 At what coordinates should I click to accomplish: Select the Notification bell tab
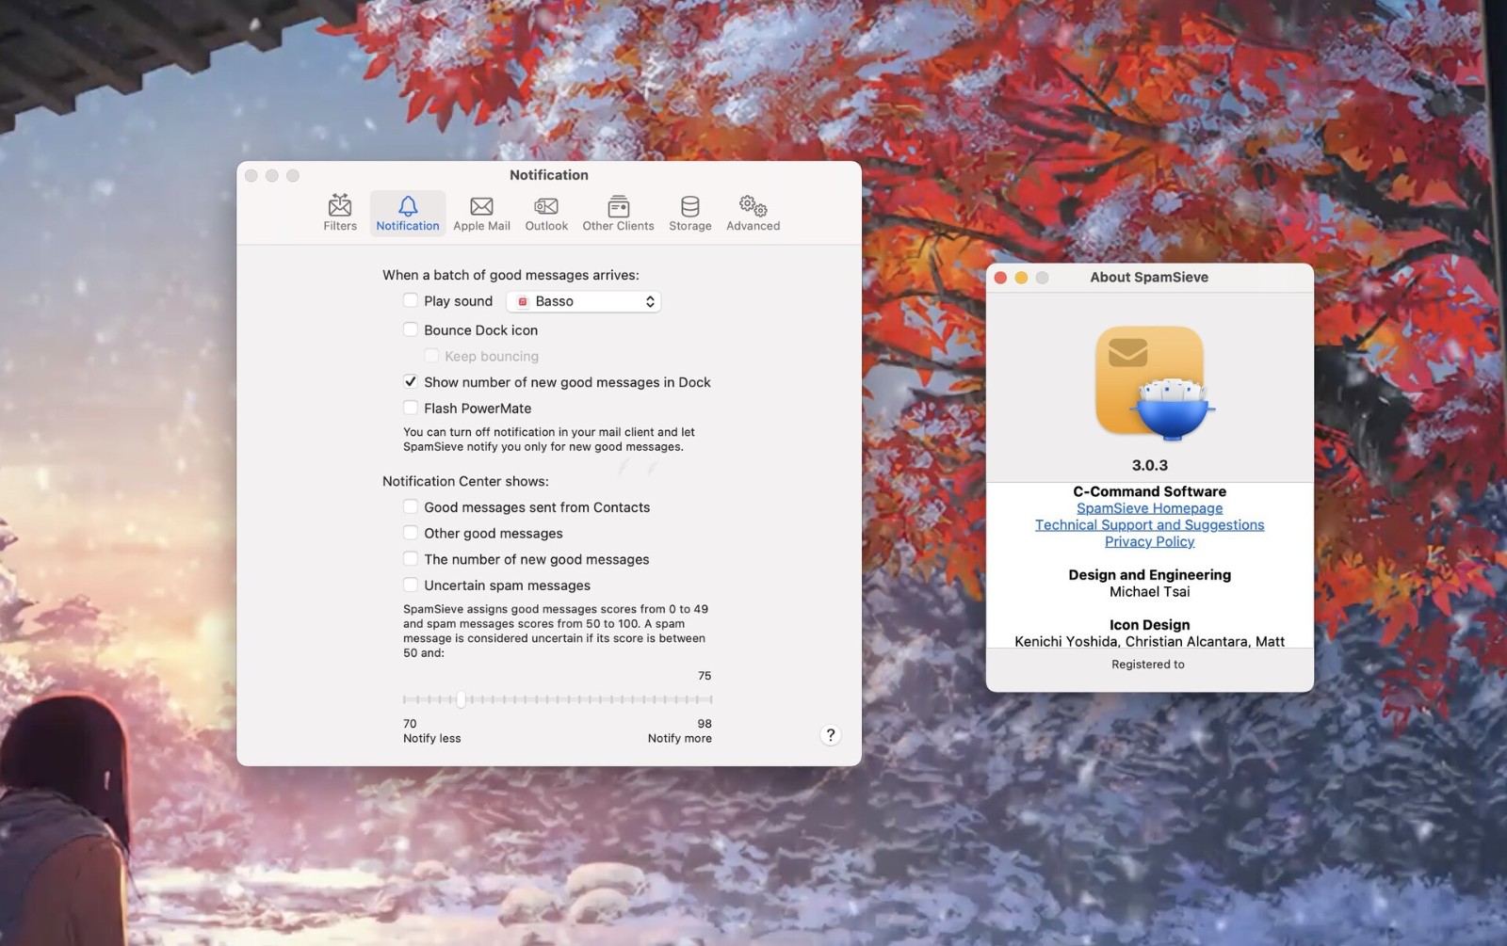[408, 213]
